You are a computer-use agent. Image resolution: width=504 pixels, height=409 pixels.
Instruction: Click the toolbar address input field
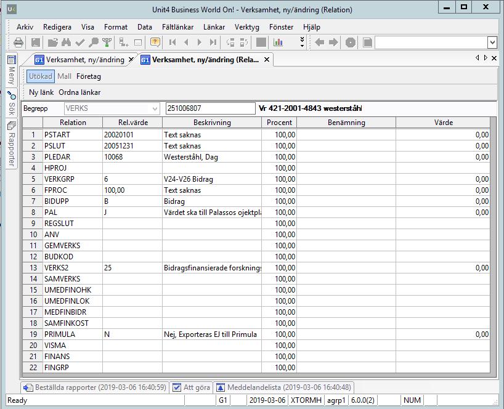click(431, 43)
